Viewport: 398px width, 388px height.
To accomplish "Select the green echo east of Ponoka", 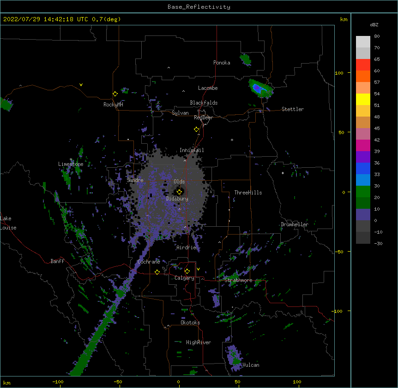I will (x=246, y=60).
